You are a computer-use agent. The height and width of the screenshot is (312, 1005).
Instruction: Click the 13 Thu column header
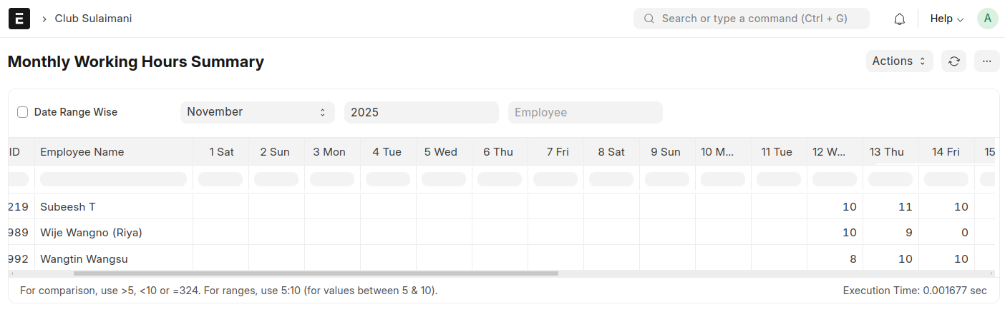886,152
